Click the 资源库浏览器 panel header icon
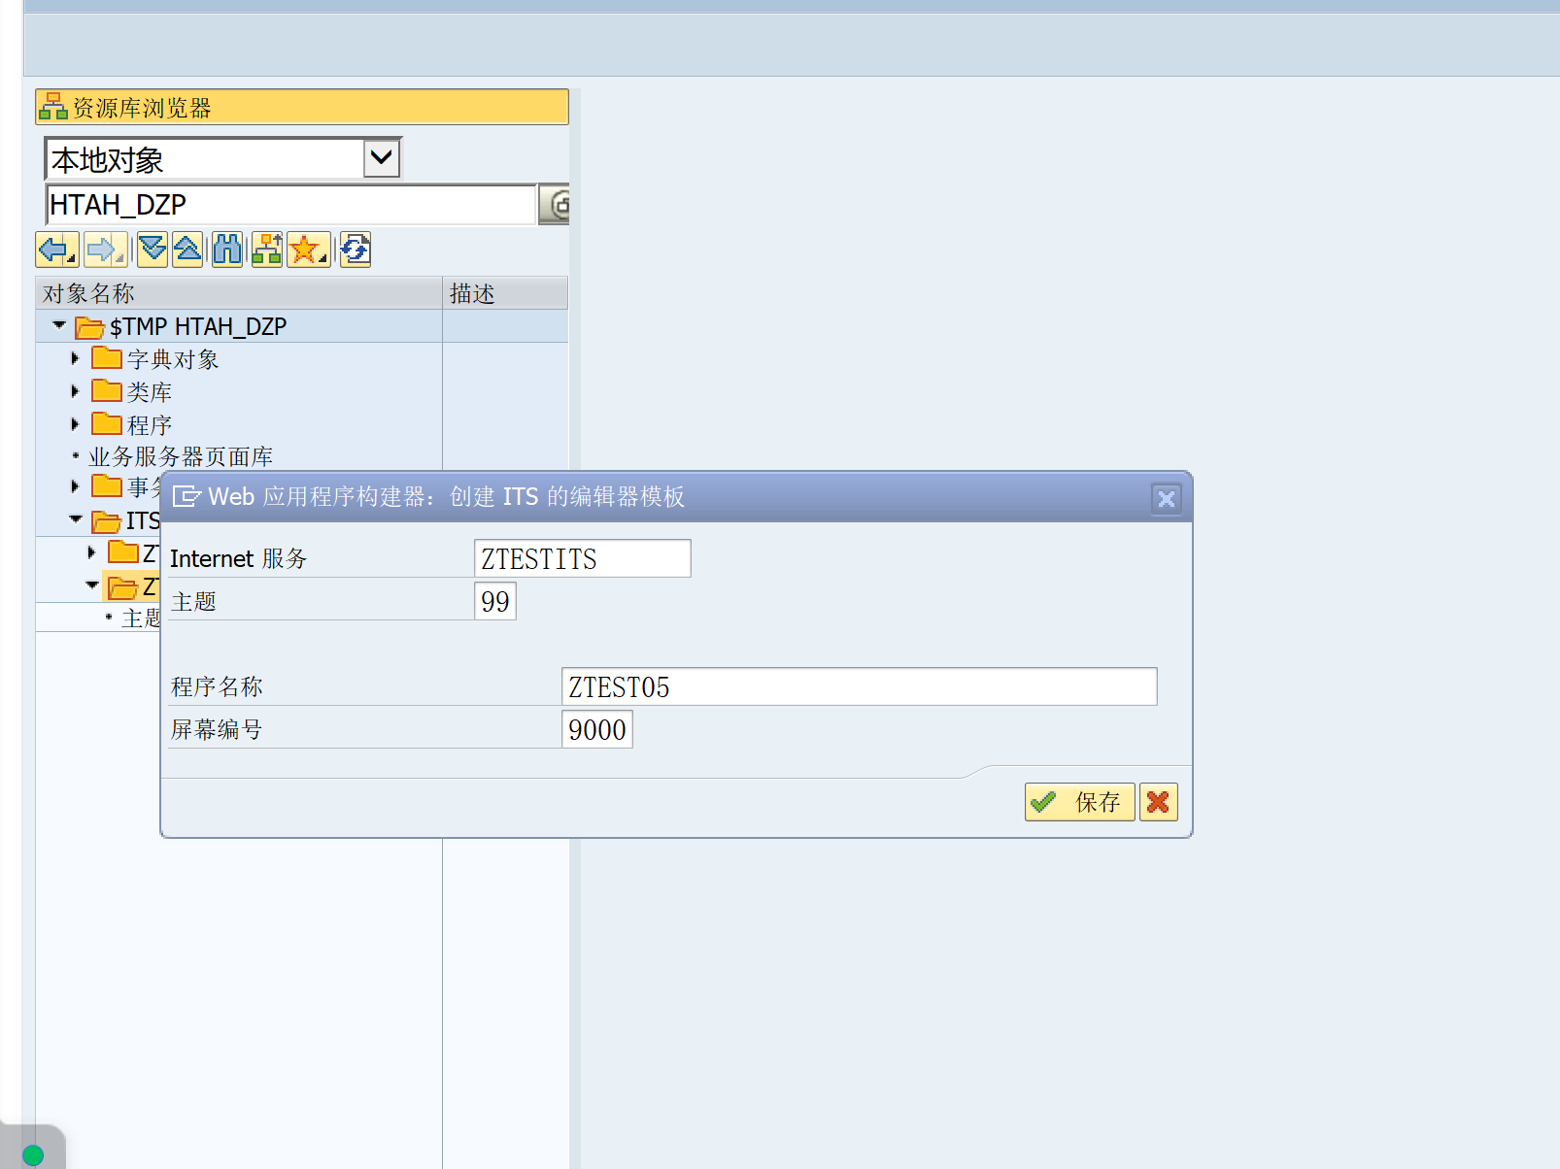The image size is (1560, 1169). pyautogui.click(x=52, y=107)
